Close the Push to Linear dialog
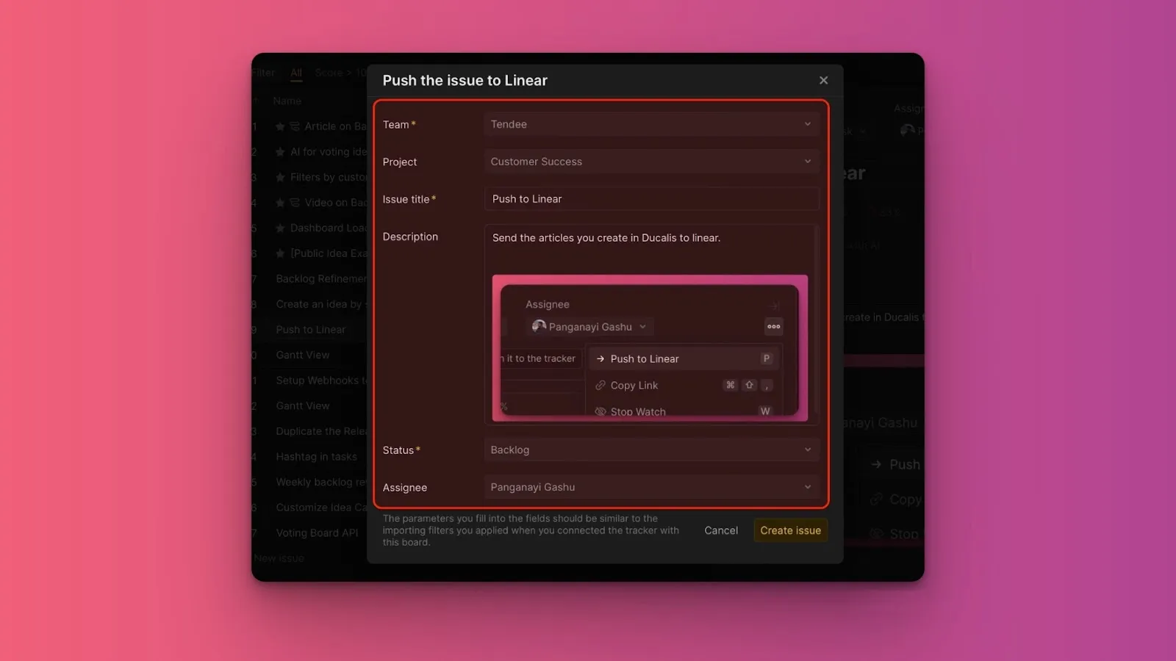 [823, 80]
